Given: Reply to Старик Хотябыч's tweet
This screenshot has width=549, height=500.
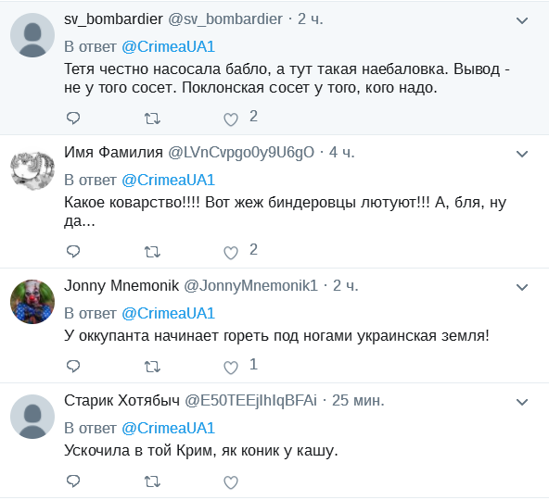Looking at the screenshot, I should point(73,481).
